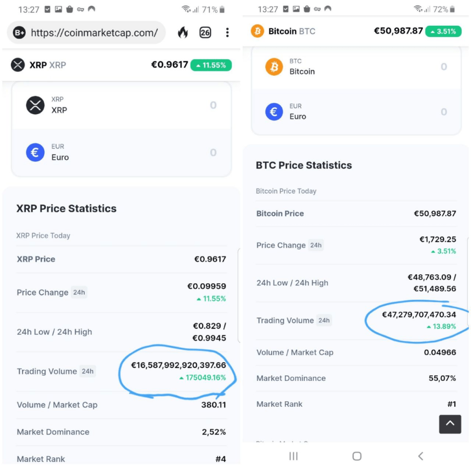Open the 24h dropdown beside BTC Price Change

316,245
